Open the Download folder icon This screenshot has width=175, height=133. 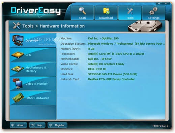106,11
